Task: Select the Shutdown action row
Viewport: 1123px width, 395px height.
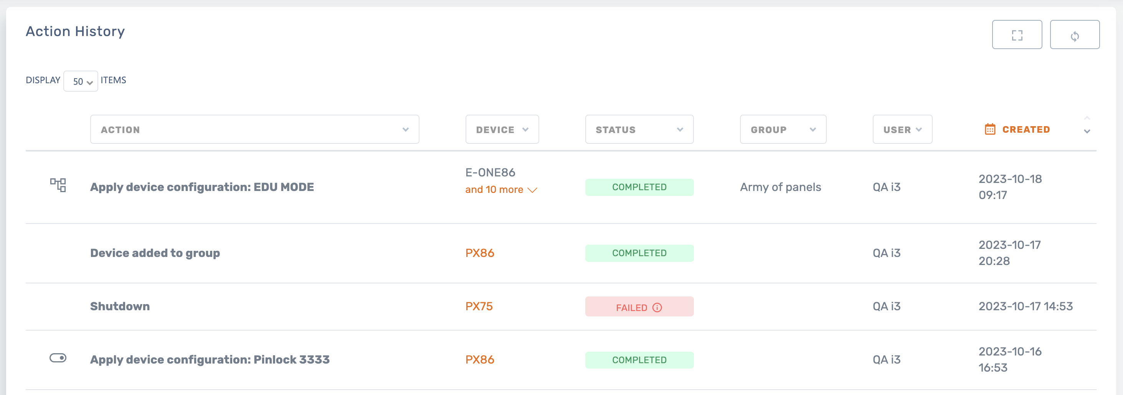Action: [x=120, y=306]
